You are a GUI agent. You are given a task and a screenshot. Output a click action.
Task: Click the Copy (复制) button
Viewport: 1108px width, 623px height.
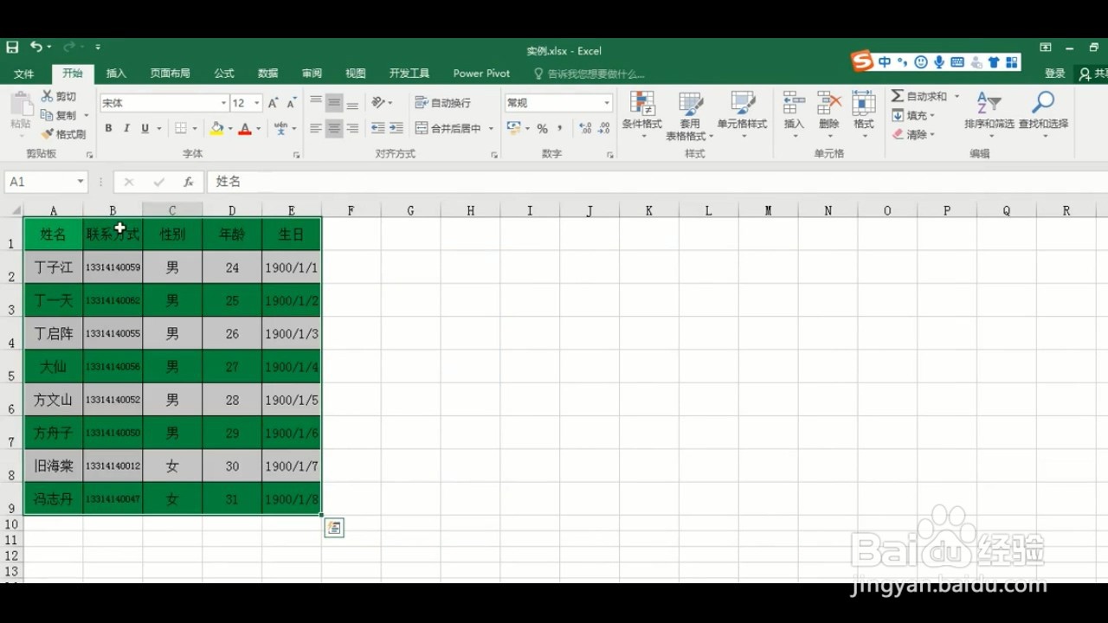click(59, 115)
